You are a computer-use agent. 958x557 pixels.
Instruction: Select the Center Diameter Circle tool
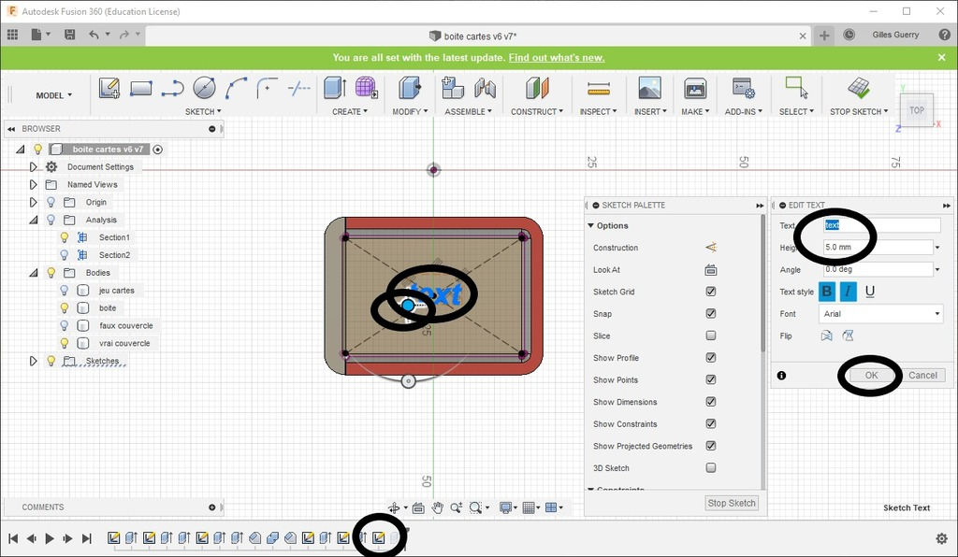tap(204, 89)
